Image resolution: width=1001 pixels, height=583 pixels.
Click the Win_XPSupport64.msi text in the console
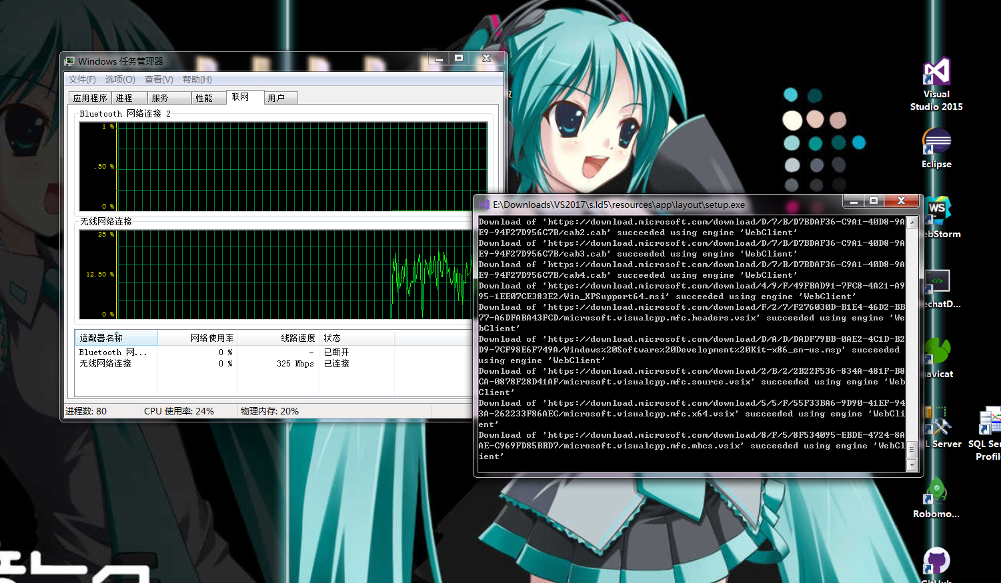point(616,296)
